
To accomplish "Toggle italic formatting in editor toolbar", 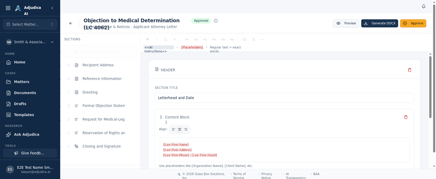I will [157, 39].
